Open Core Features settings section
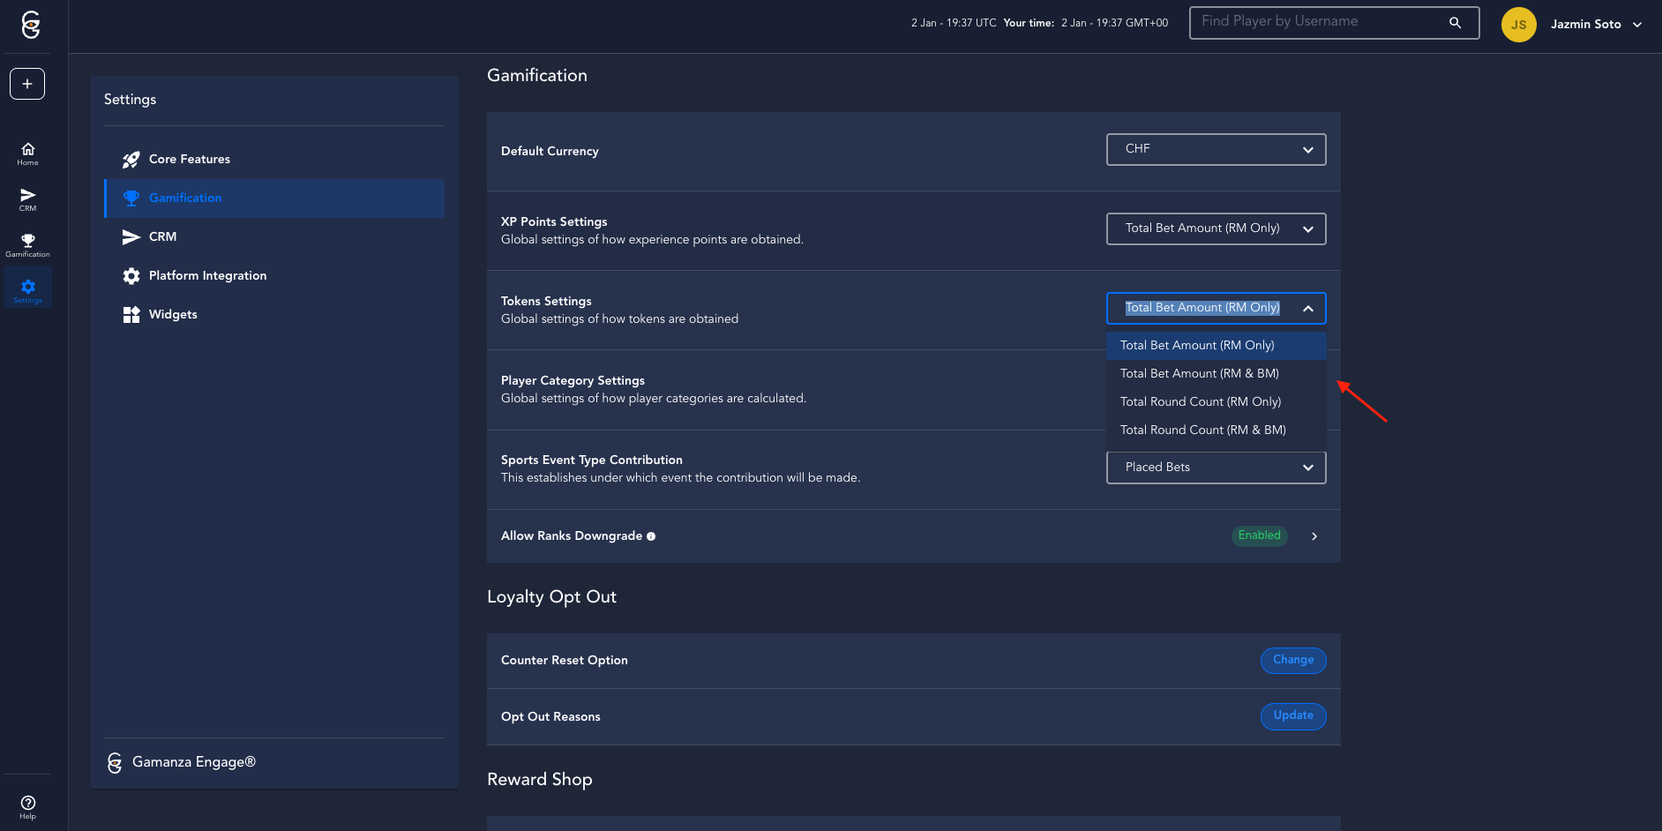1662x831 pixels. 189,160
